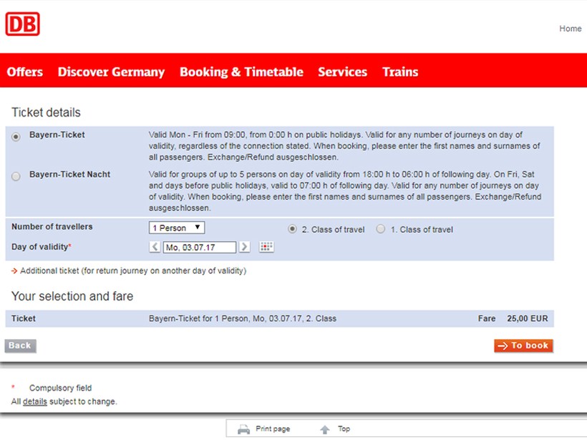This screenshot has height=440, width=587.
Task: Click the Back button
Action: 20,346
